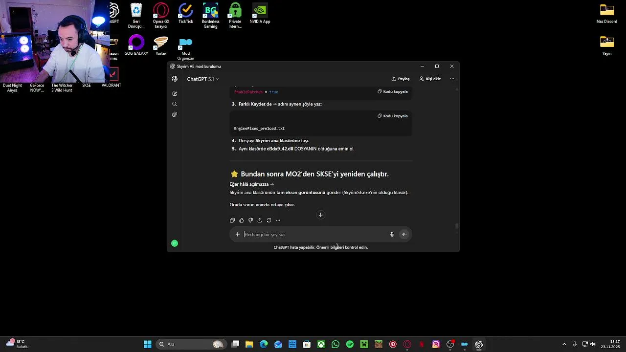Screen dimensions: 626x352
Task: Open the TickTick desktop icon
Action: (186, 13)
